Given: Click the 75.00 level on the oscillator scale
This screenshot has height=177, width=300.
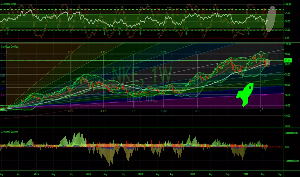Looking at the screenshot, I should [288, 13].
